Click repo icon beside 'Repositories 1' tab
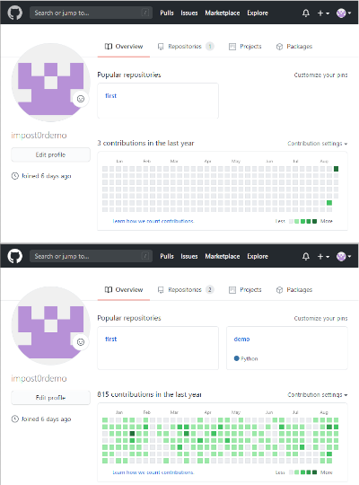Viewport: 359px width, 485px height. tap(161, 47)
